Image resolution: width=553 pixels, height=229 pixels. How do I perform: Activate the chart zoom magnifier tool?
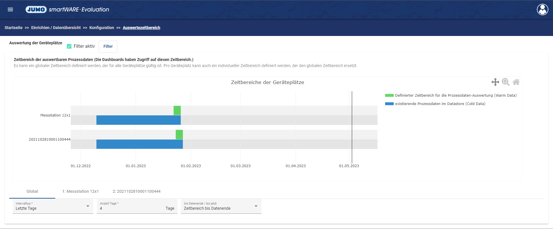(x=505, y=82)
